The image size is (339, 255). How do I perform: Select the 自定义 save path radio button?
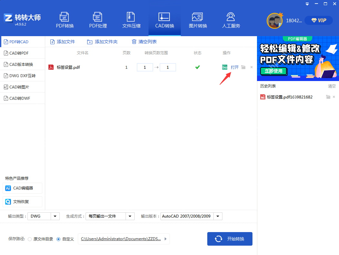[x=58, y=239]
